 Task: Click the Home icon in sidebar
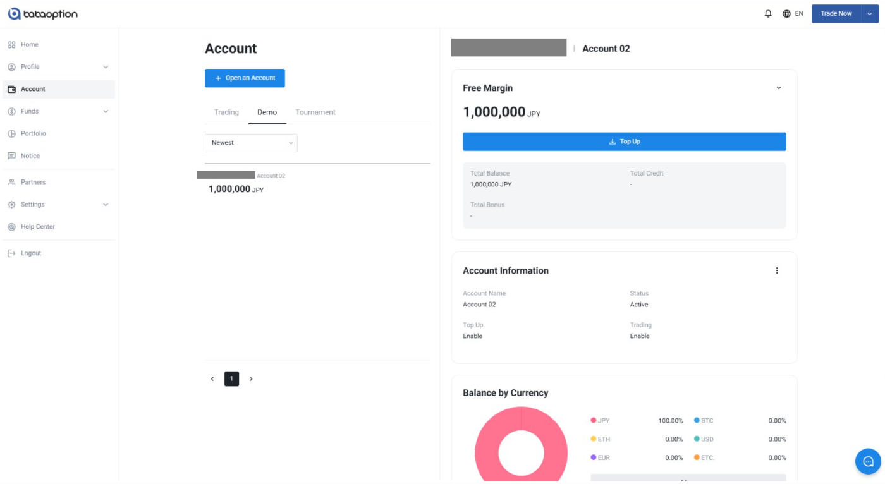click(x=11, y=45)
